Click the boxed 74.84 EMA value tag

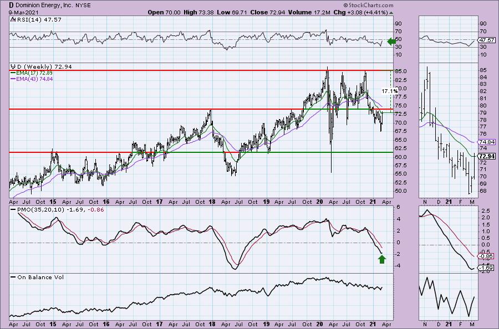click(487, 142)
